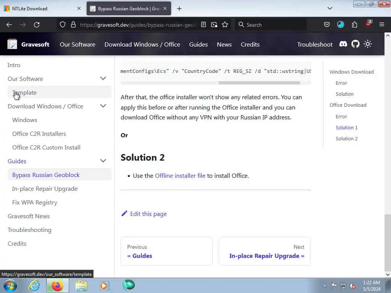Click the browser Search box
Image resolution: width=391 pixels, height=293 pixels.
pos(271,25)
